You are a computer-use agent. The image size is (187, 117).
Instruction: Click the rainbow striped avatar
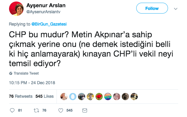(x=108, y=97)
